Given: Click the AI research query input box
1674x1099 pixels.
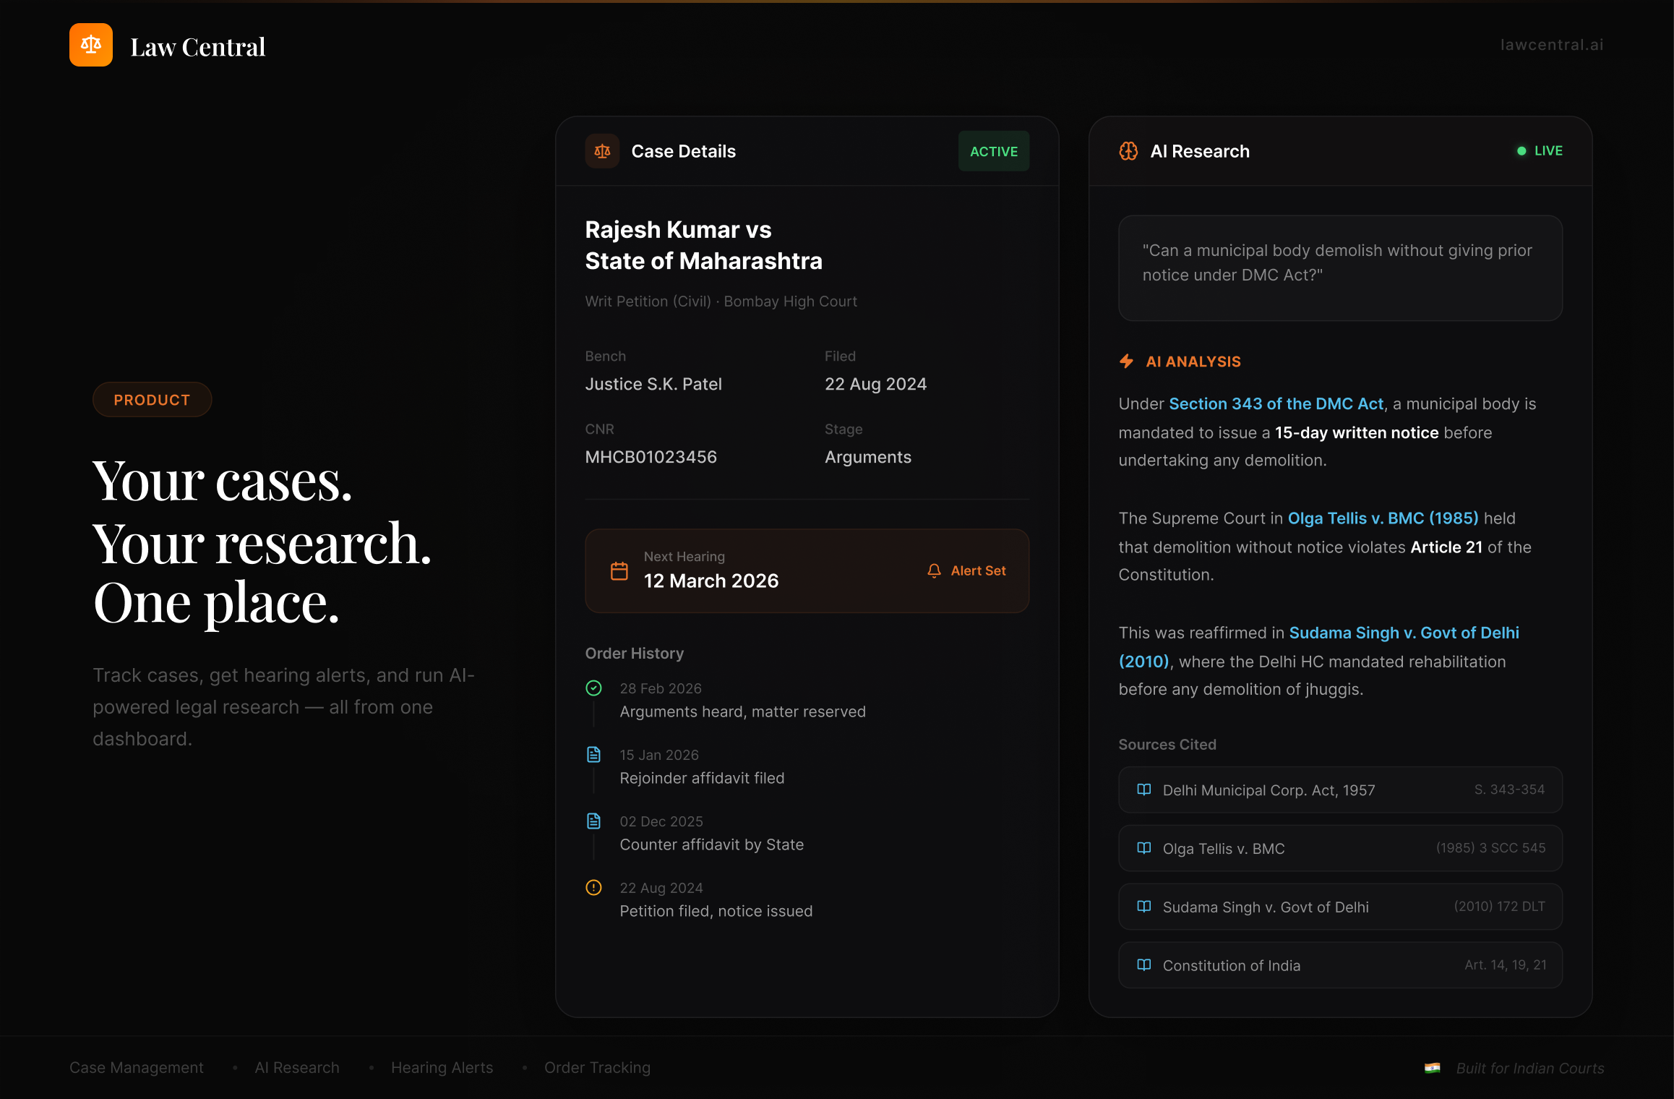Looking at the screenshot, I should pos(1339,268).
